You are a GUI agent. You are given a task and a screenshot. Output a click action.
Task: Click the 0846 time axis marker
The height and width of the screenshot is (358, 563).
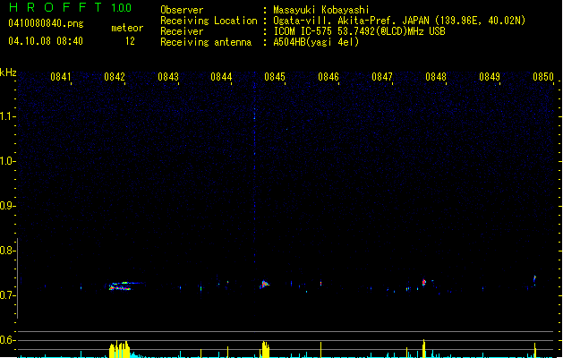tap(328, 77)
